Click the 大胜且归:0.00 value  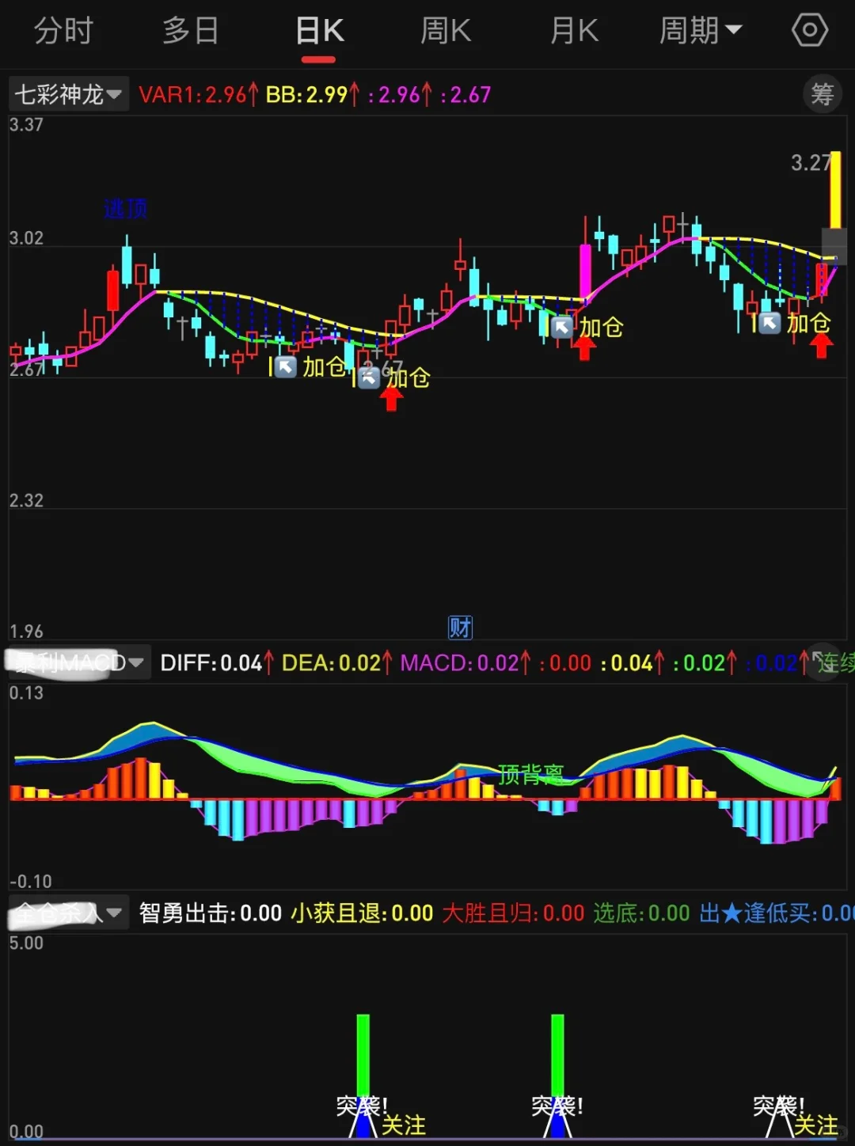click(513, 913)
